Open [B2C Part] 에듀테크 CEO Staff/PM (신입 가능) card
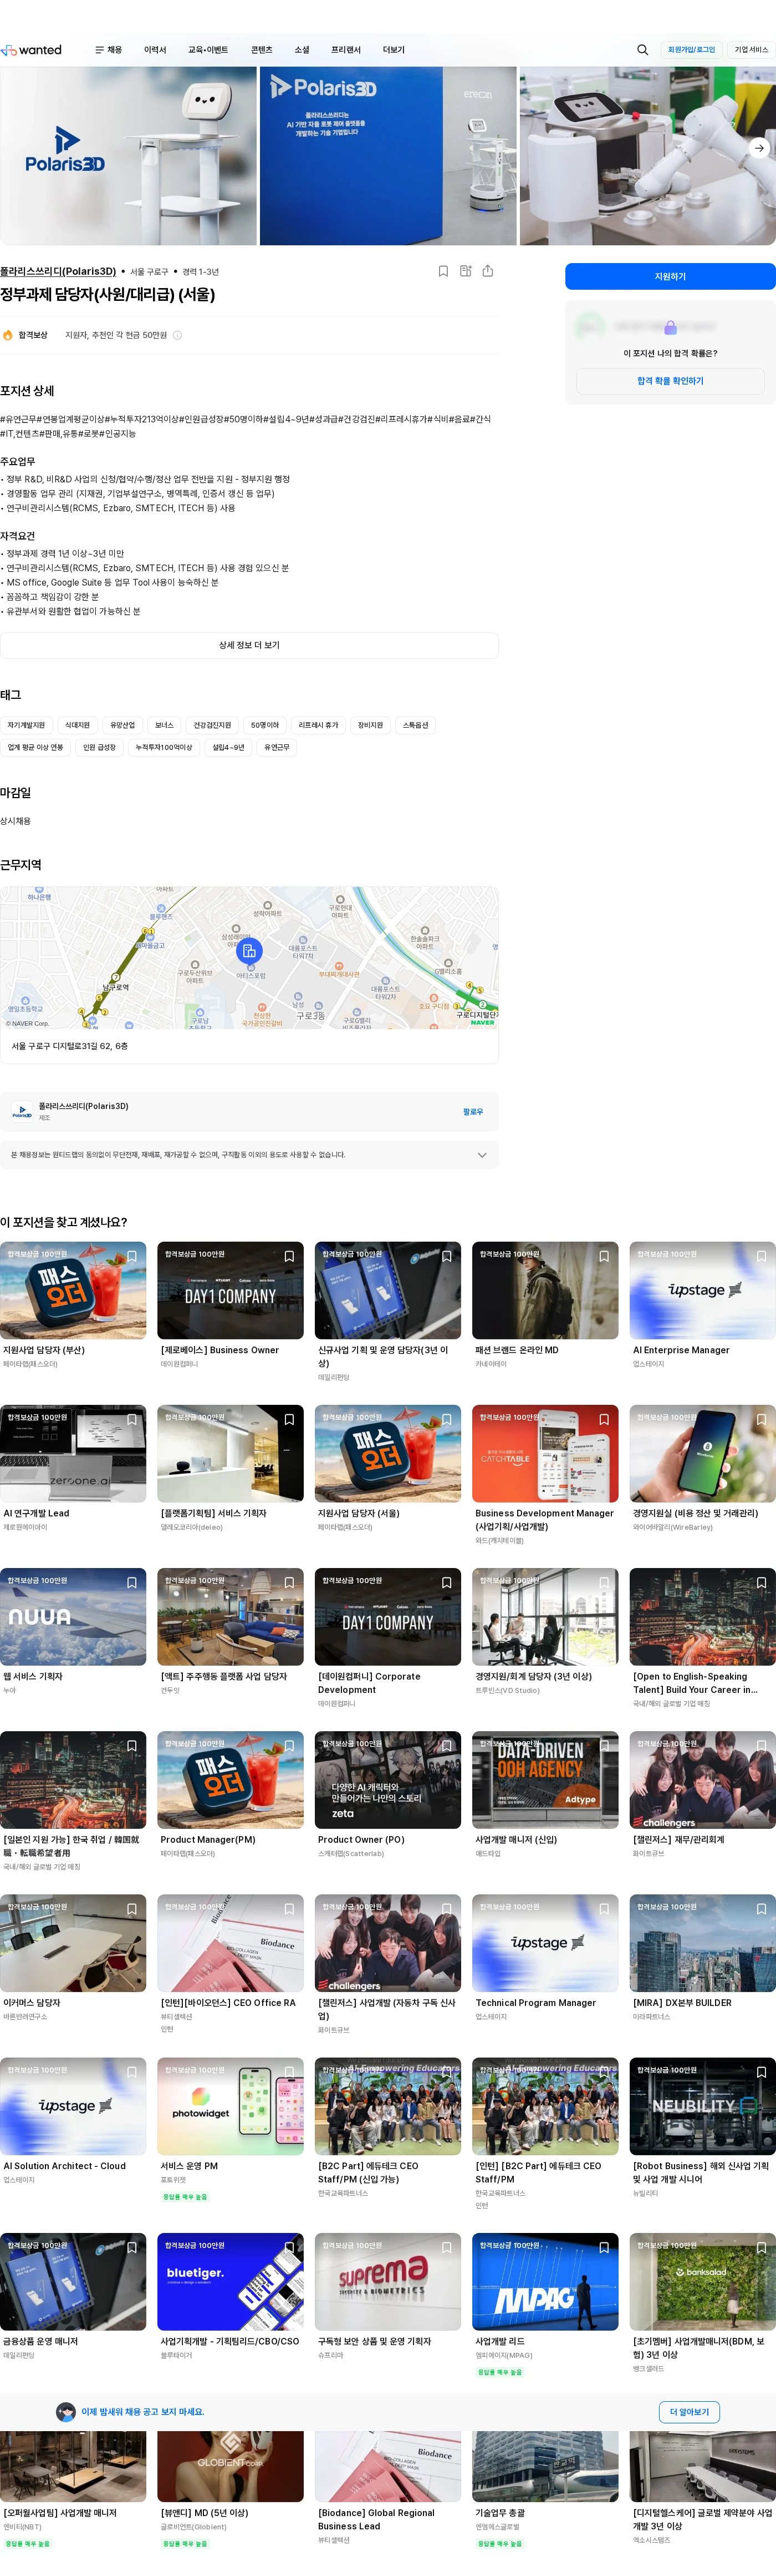 387,2129
